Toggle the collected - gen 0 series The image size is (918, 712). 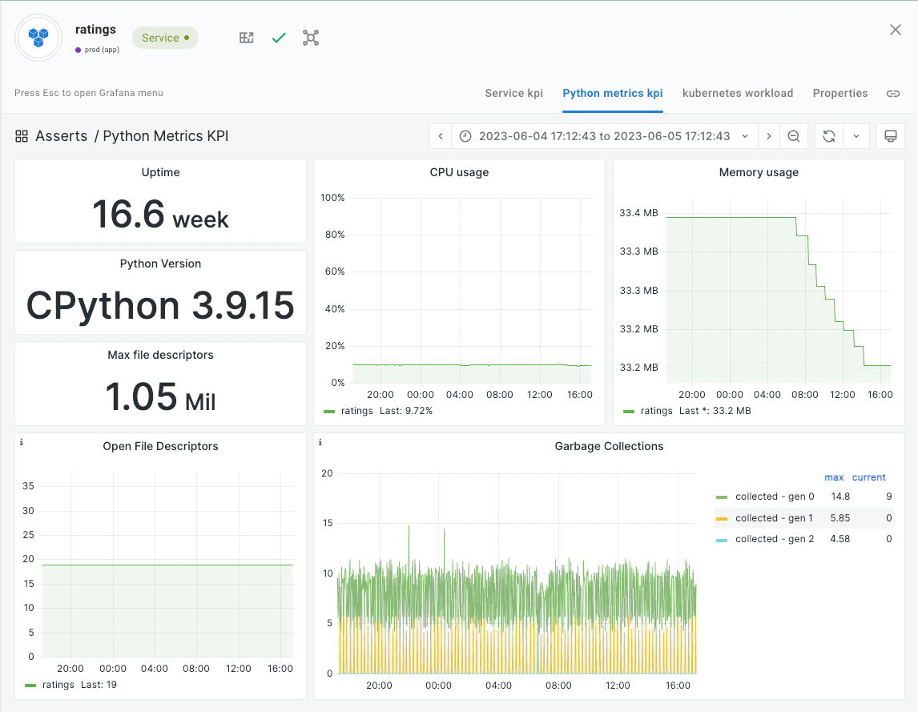[x=774, y=497]
